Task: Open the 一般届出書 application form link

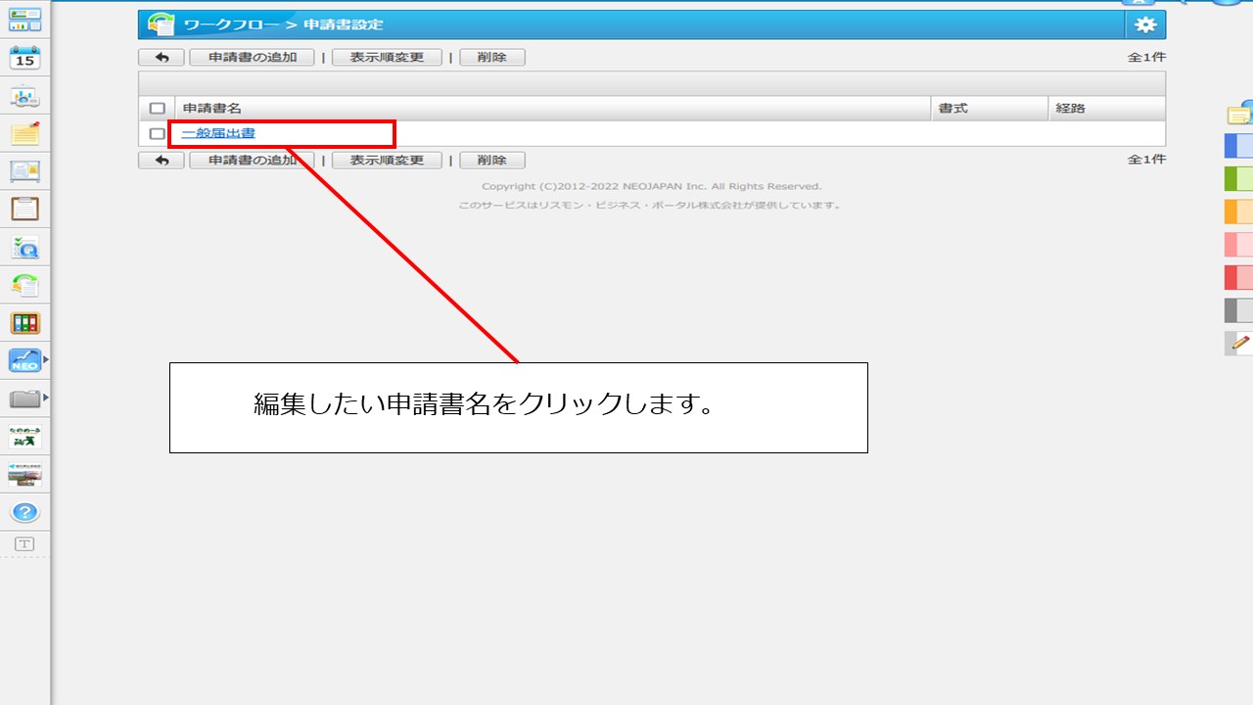Action: coord(218,133)
